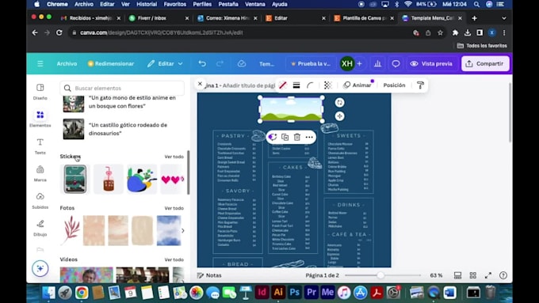Close the element toolbar with X
This screenshot has width=539, height=303.
point(200,84)
